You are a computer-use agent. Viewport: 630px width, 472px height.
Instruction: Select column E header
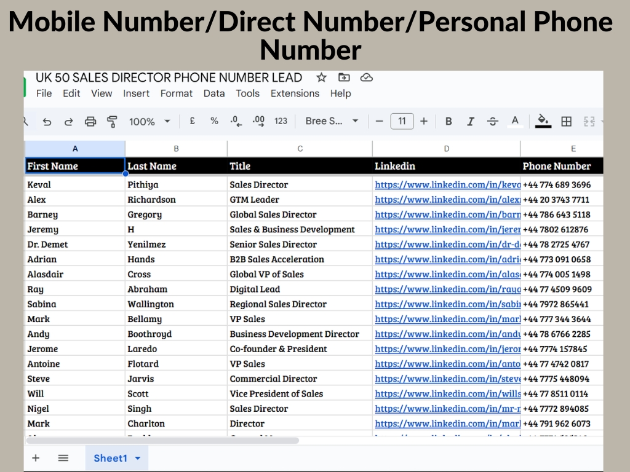(x=562, y=149)
